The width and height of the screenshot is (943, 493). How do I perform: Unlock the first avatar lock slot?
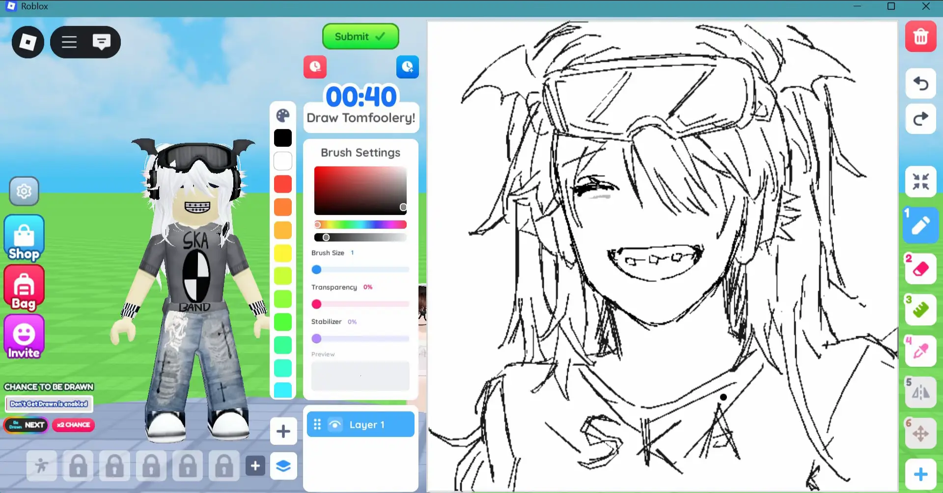78,466
